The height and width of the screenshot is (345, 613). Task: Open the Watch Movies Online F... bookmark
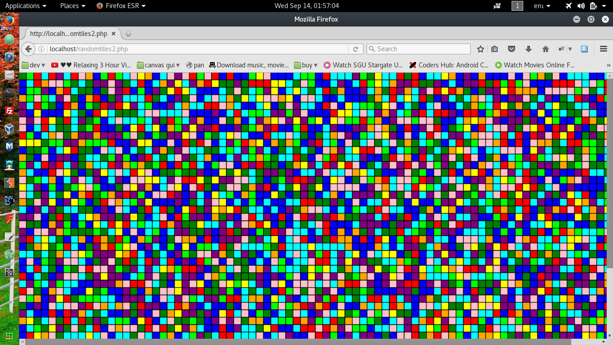pos(534,65)
